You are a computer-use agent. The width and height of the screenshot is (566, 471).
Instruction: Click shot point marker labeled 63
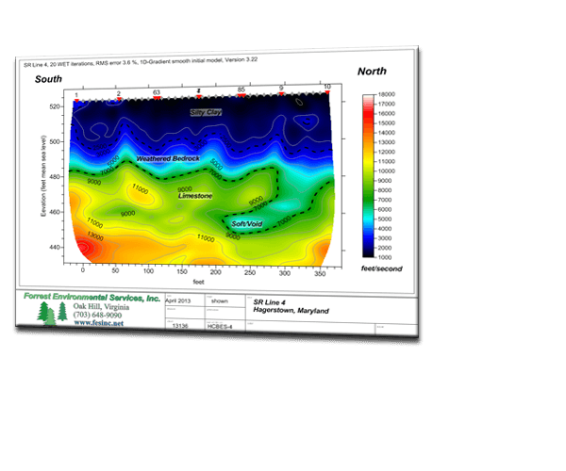(156, 97)
